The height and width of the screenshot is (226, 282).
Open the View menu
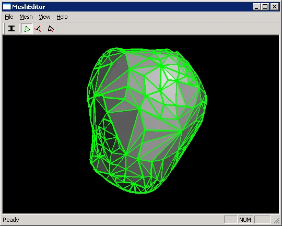pos(44,17)
